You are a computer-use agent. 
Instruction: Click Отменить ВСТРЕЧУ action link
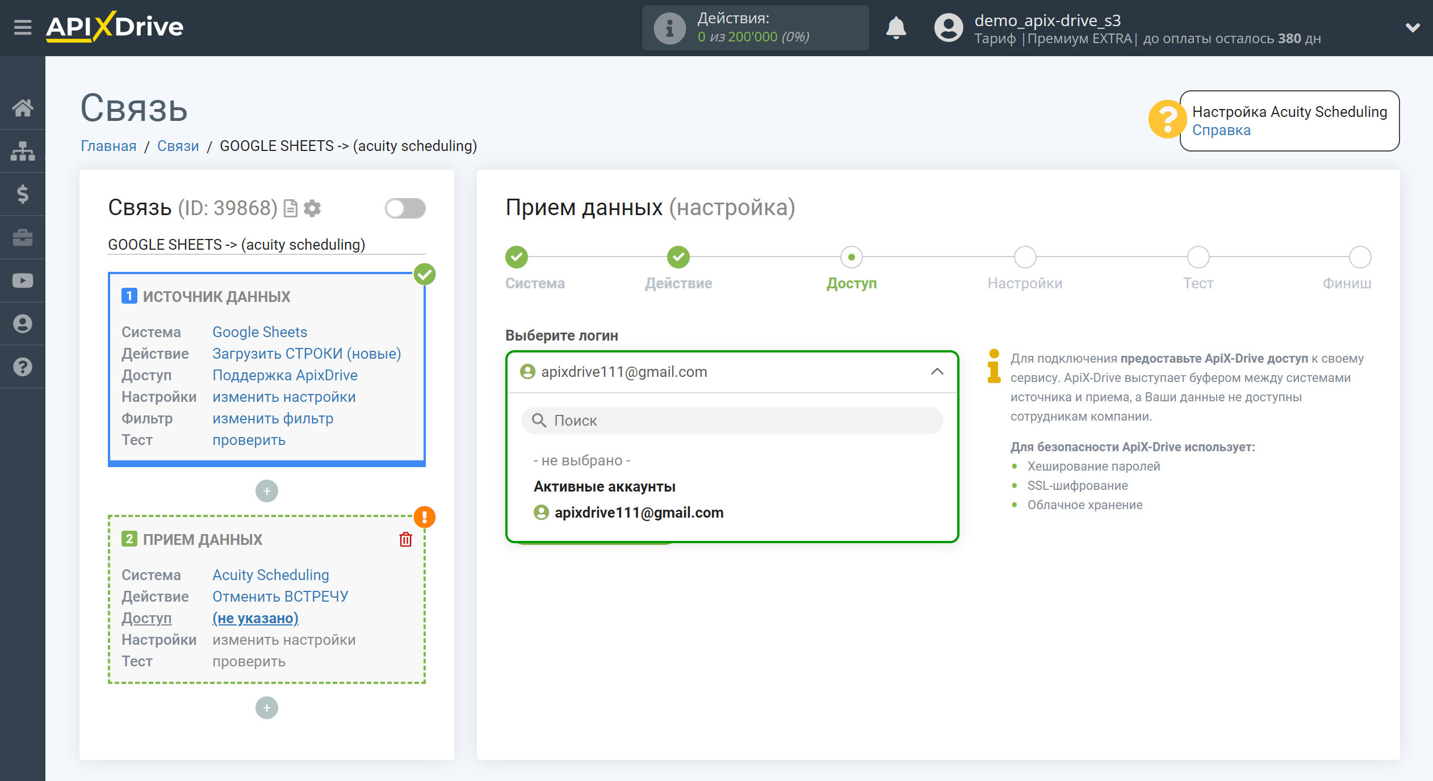point(280,597)
